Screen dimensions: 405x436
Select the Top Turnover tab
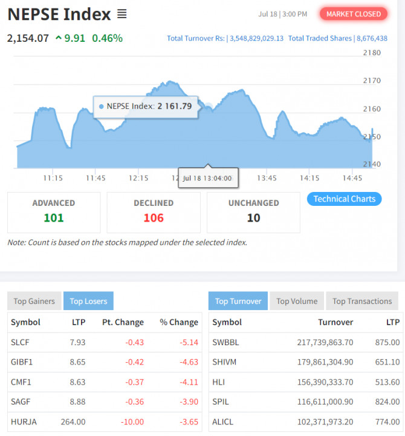pos(238,301)
